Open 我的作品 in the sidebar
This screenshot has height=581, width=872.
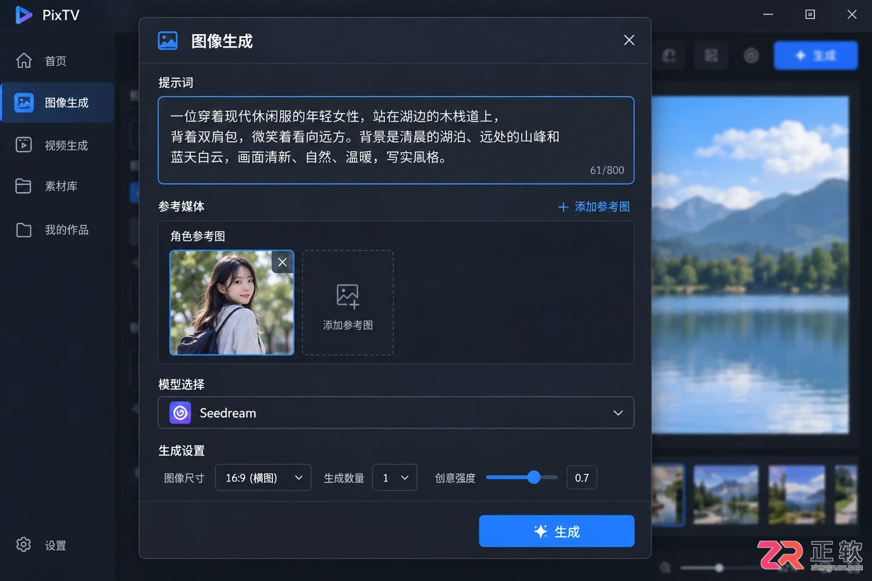[x=58, y=230]
